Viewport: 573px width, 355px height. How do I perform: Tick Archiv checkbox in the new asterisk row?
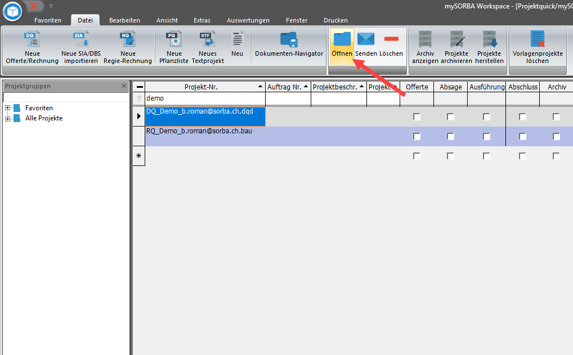click(556, 156)
